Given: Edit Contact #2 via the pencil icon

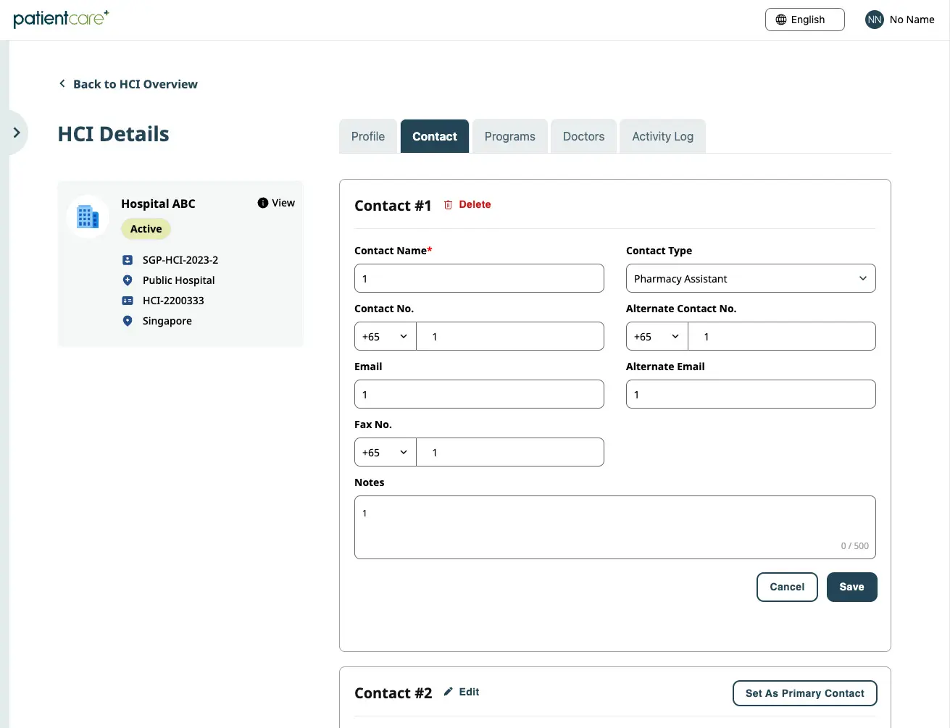Looking at the screenshot, I should point(448,692).
